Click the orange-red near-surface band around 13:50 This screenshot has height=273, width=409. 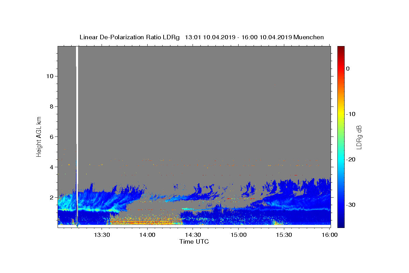pyautogui.click(x=143, y=222)
